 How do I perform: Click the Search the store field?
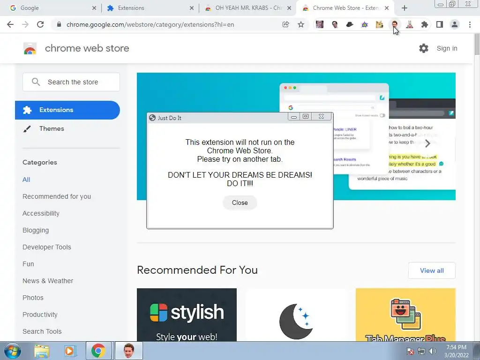[71, 82]
